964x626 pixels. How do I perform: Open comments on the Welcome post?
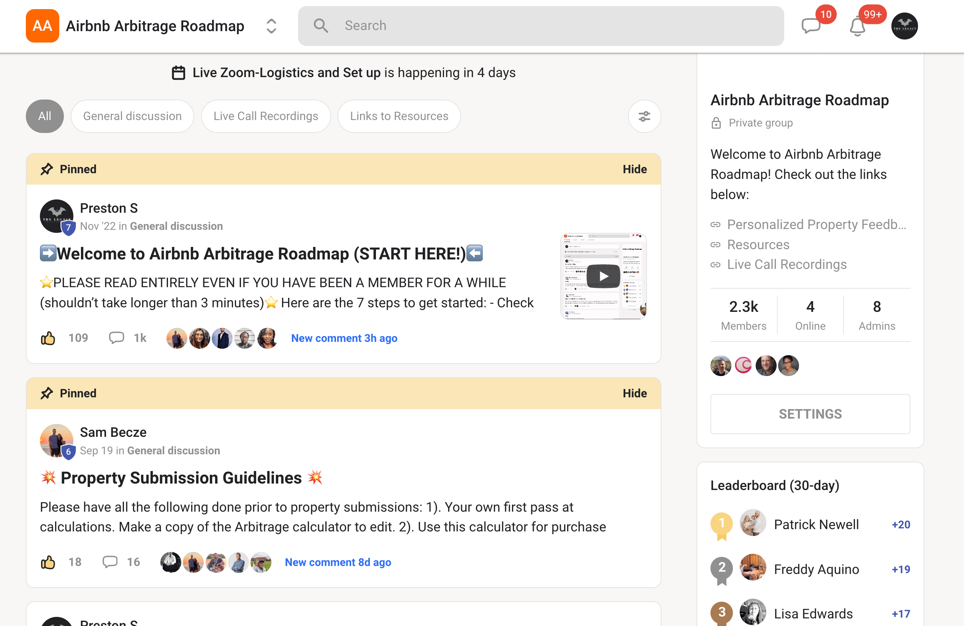[117, 337]
